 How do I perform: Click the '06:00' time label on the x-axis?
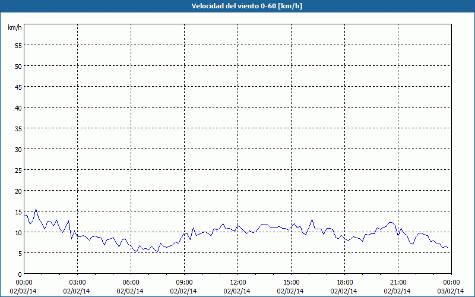coord(131,283)
